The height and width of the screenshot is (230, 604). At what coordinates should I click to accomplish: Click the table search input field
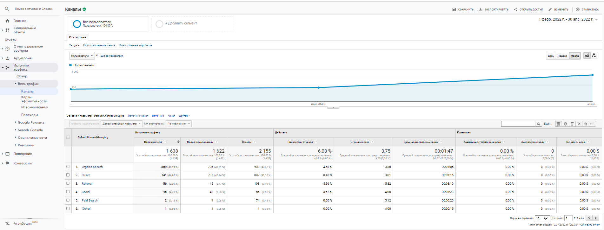[x=518, y=124]
